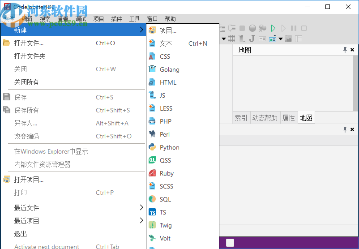Choose 关闭所有 menu entry
Image resolution: width=359 pixels, height=249 pixels.
73,82
